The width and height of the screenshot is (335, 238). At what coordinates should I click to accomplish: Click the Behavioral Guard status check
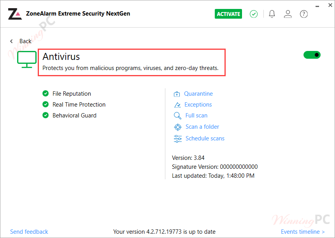pos(46,115)
